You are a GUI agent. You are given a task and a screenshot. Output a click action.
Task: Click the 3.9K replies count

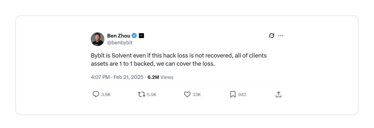[x=106, y=95]
